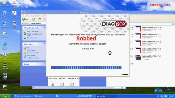Image resolution: width=175 pixels, height=98 pixels.
Task: Select the MMBClient.dll file
Action: [72, 78]
